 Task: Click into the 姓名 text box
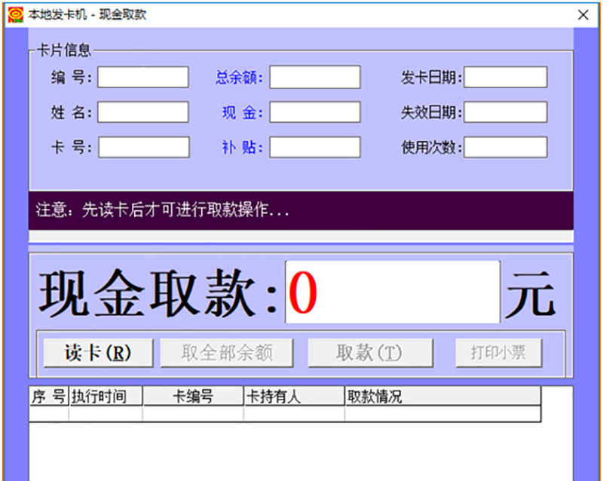(x=142, y=112)
